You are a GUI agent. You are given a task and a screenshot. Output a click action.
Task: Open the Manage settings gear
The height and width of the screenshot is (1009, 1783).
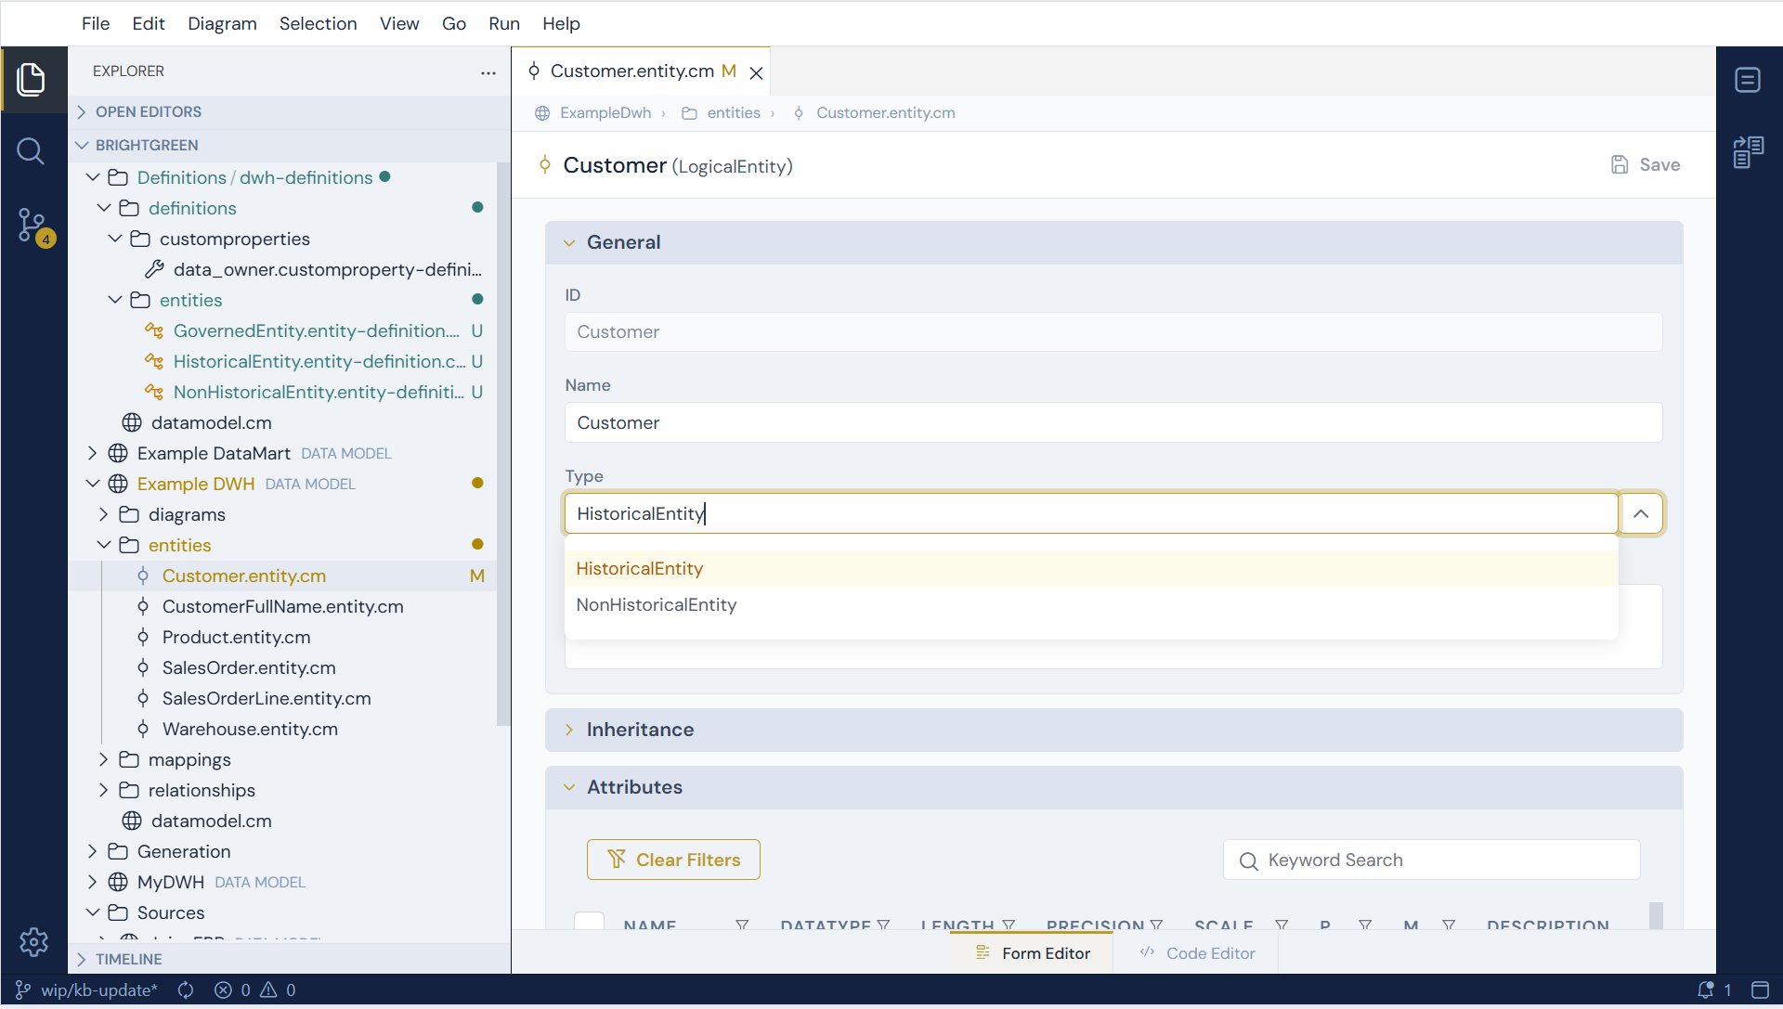point(33,942)
